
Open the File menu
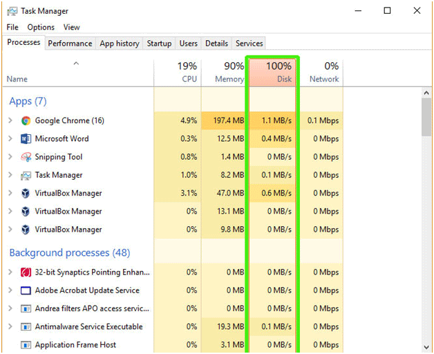(x=12, y=27)
